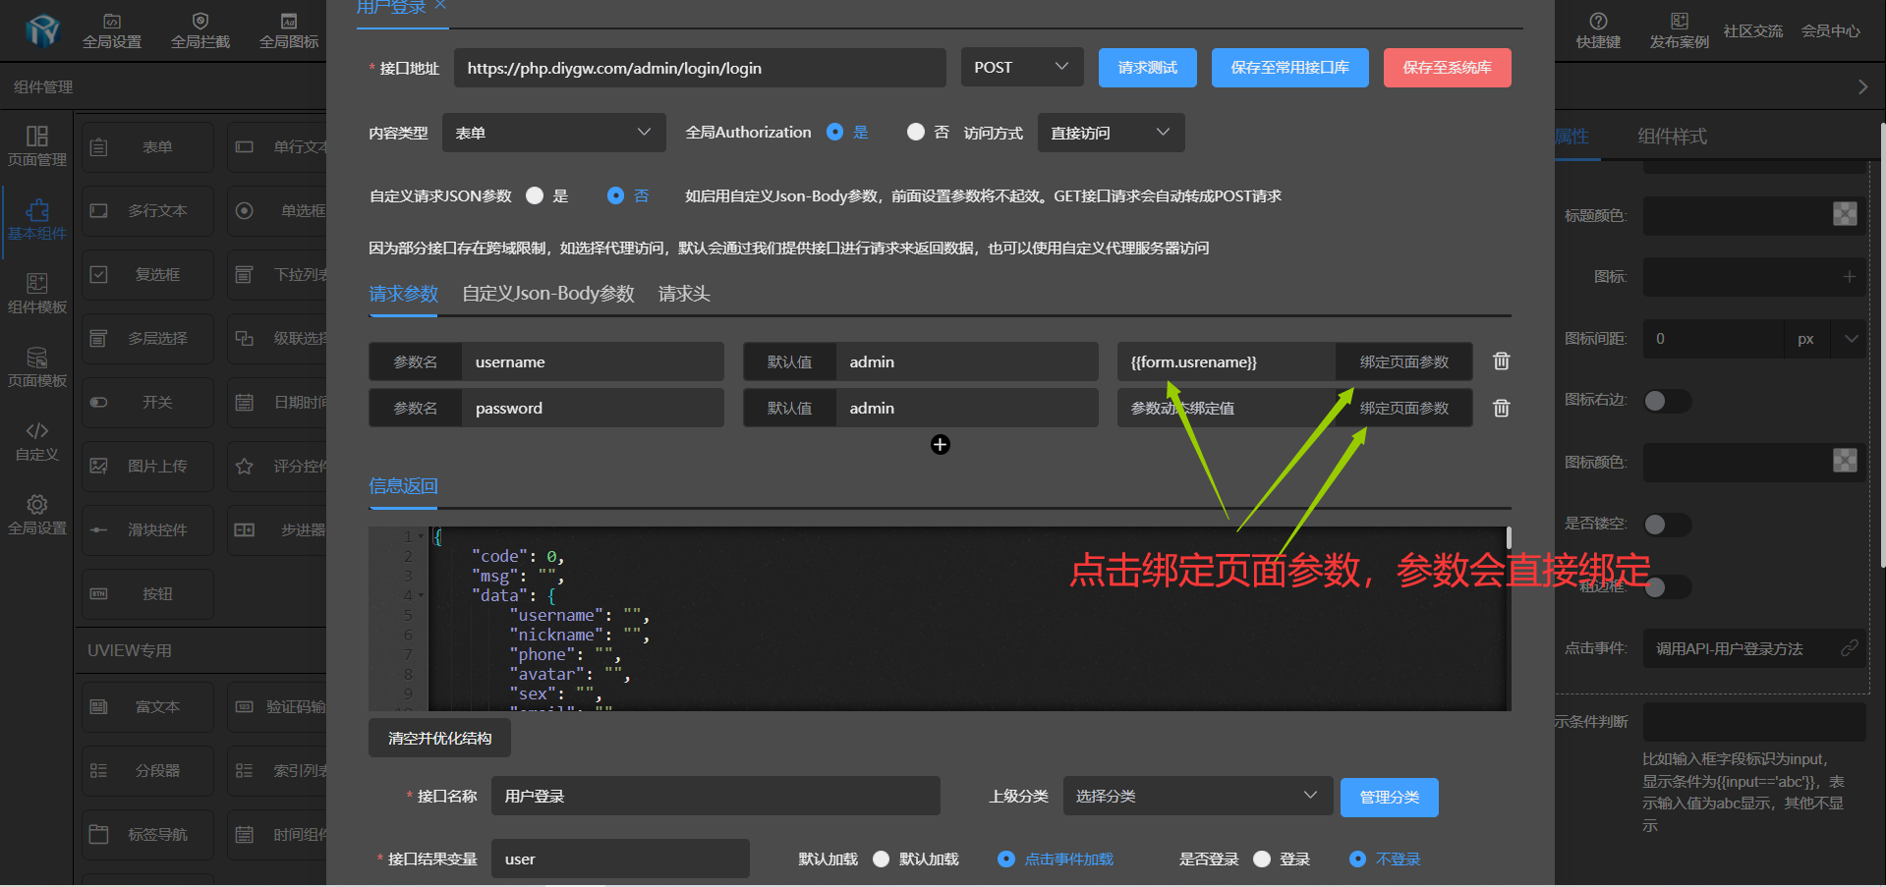Choose 否 for 自定义请求JSON参数
This screenshot has width=1886, height=887.
(x=615, y=195)
